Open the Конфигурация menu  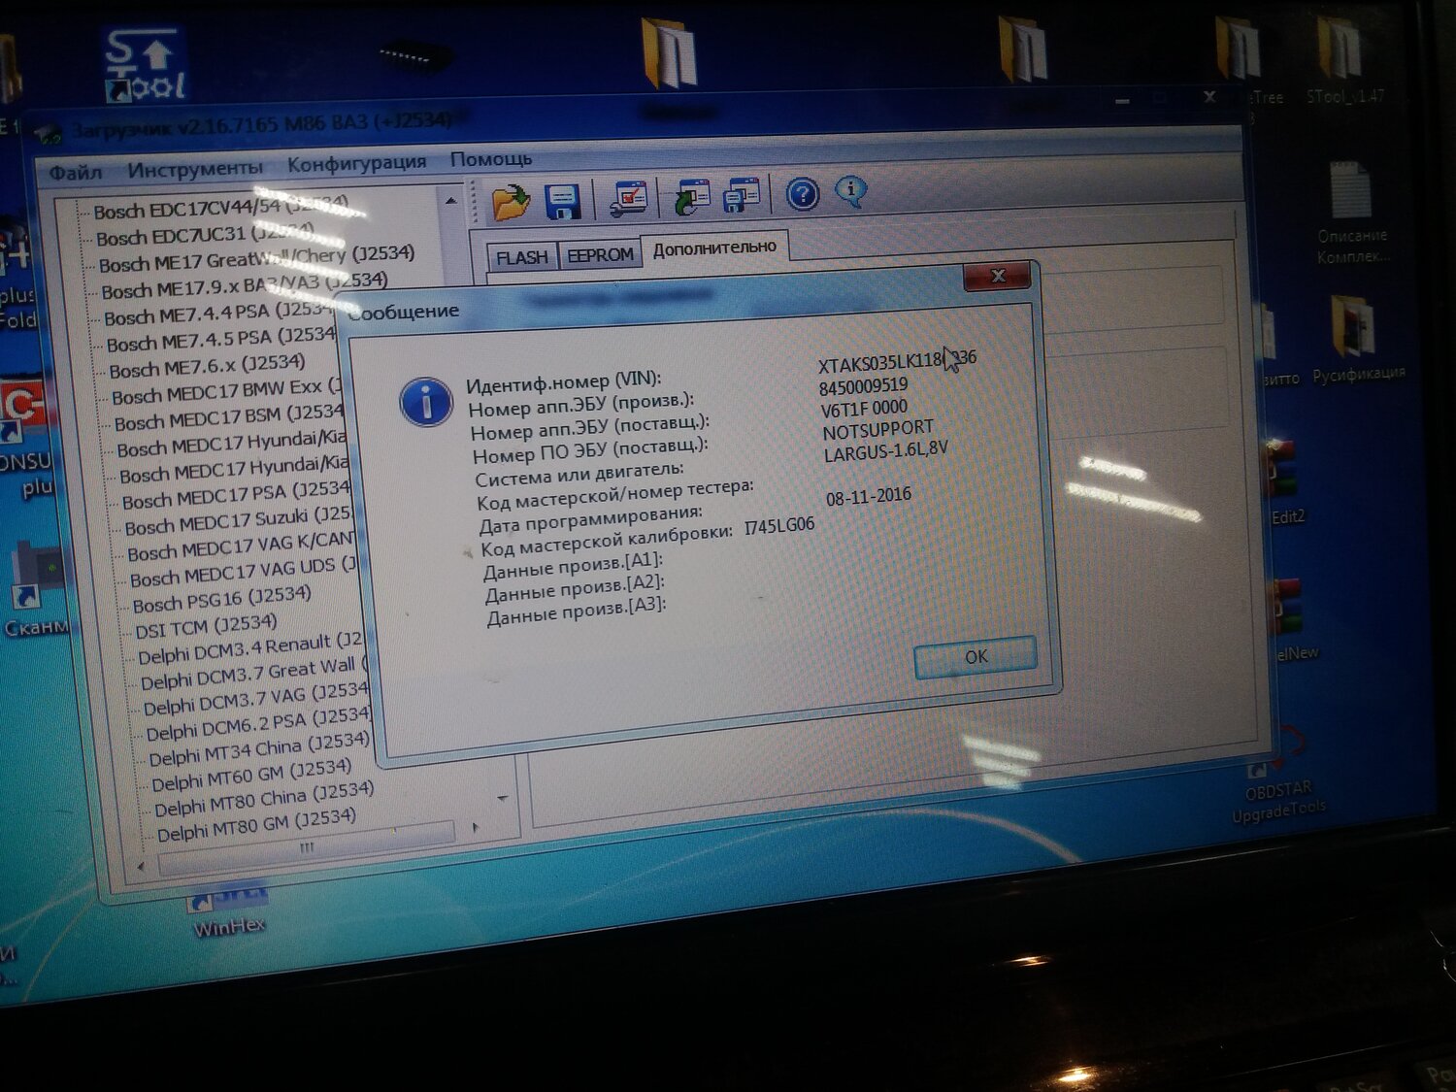[x=356, y=163]
